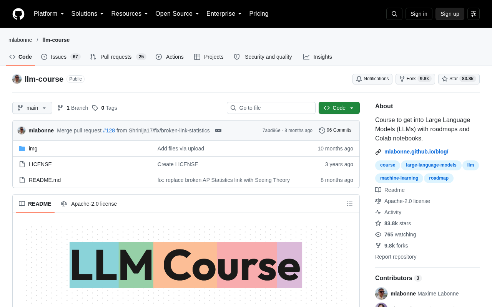The width and height of the screenshot is (492, 307).
Task: Expand the Open Source menu
Action: [x=177, y=14]
